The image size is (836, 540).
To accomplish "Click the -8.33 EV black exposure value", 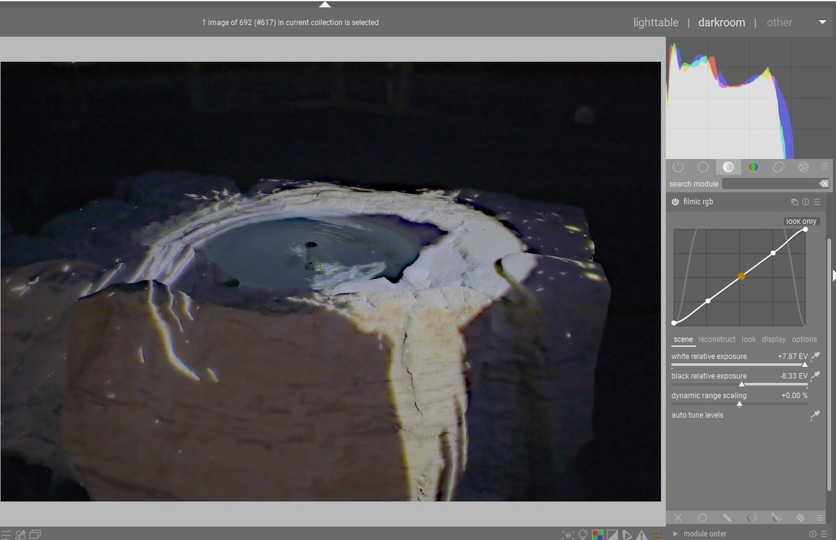I will (794, 376).
